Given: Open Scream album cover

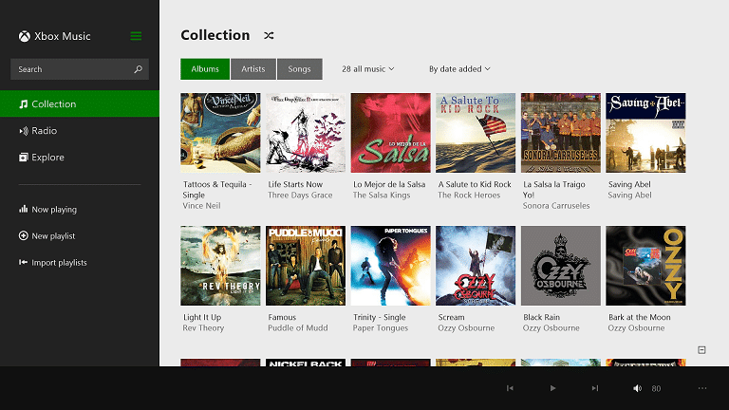Looking at the screenshot, I should 476,266.
